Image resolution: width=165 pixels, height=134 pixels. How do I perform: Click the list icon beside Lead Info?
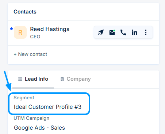click(20, 79)
